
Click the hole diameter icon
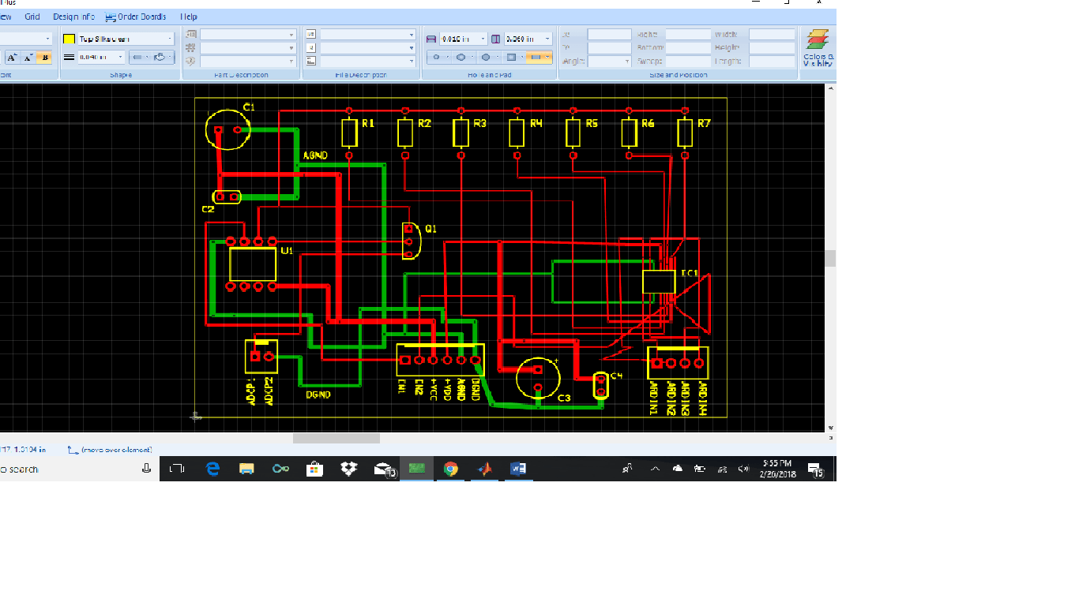(433, 38)
